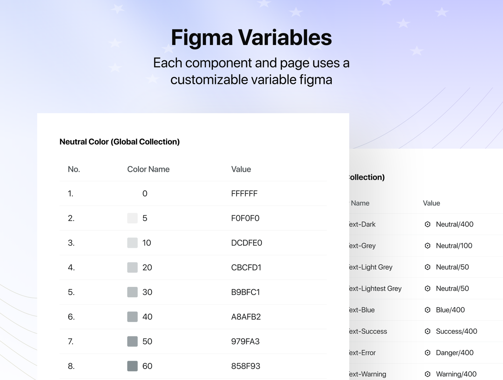503x380 pixels.
Task: Select the DCDFE0 hex value
Action: click(246, 243)
